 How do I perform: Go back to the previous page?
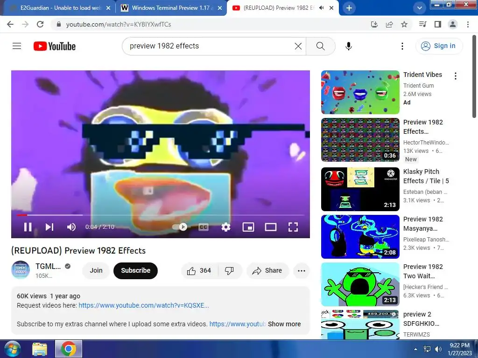[x=10, y=24]
